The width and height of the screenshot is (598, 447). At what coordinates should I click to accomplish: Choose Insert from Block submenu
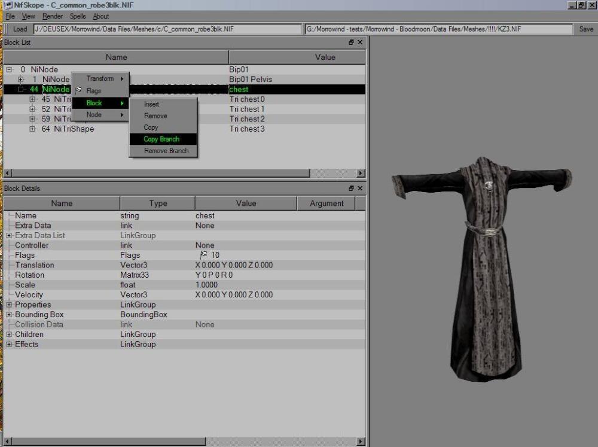(x=163, y=104)
